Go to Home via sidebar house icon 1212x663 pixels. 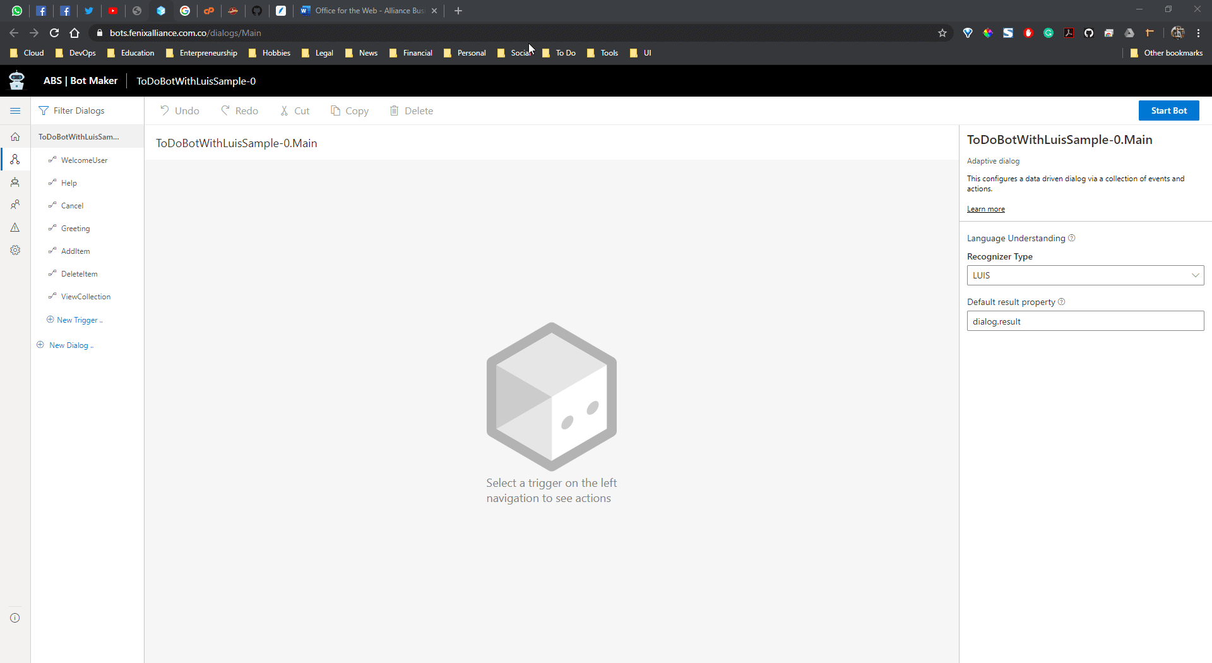coord(15,136)
